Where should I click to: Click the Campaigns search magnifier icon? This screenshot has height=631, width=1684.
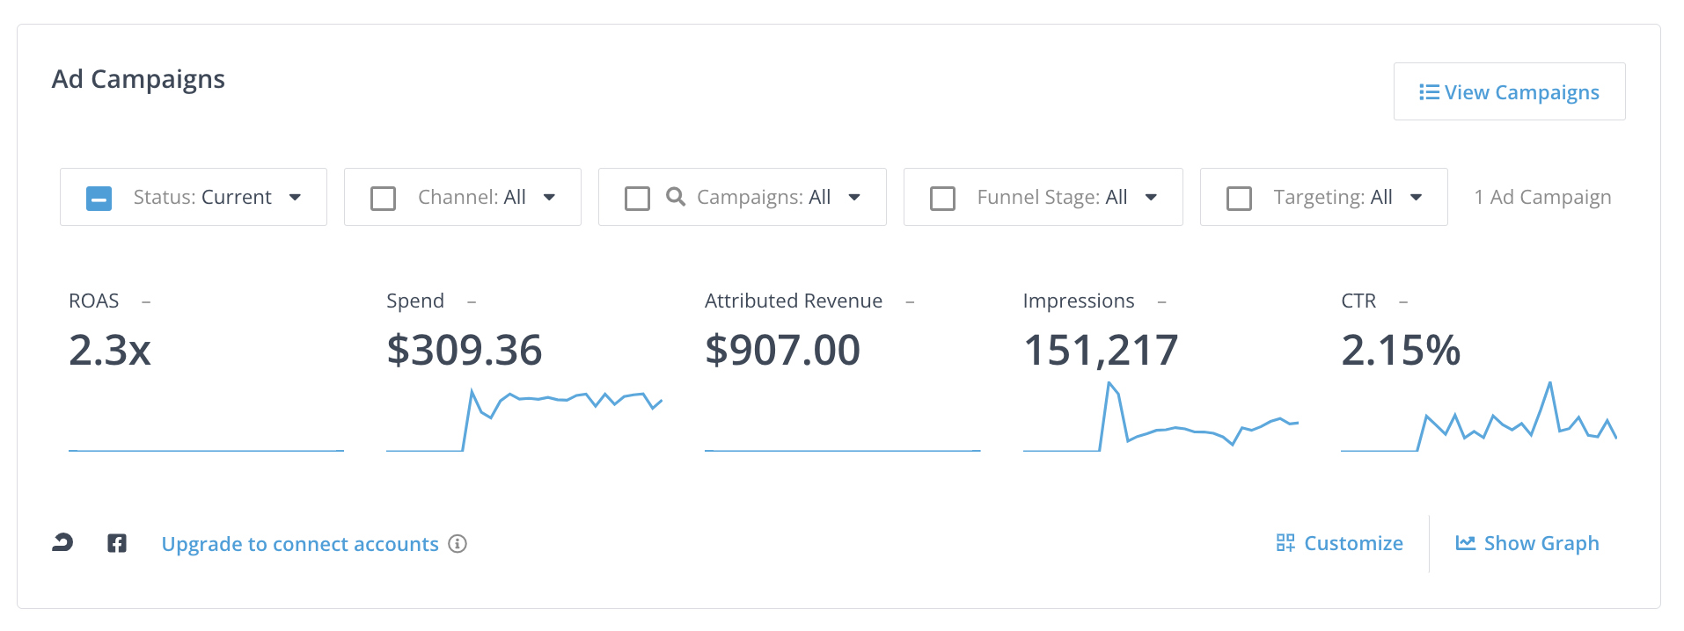pyautogui.click(x=676, y=197)
